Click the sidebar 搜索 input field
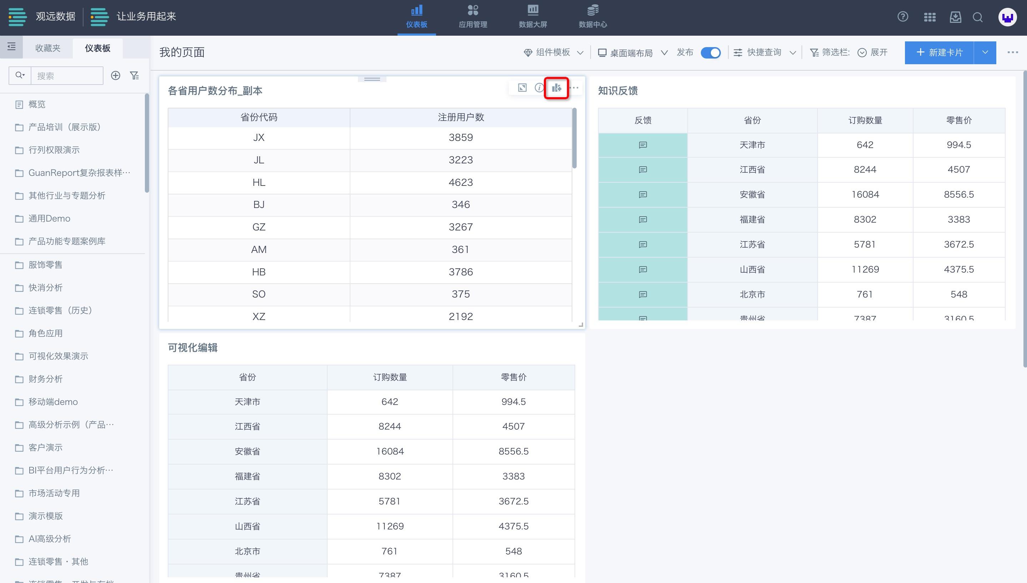The width and height of the screenshot is (1027, 583). coord(67,76)
